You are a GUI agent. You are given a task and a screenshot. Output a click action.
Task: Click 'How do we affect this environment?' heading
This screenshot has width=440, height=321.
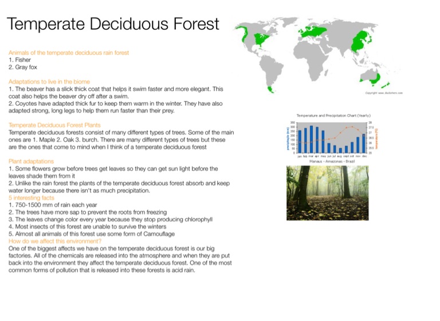click(x=55, y=241)
